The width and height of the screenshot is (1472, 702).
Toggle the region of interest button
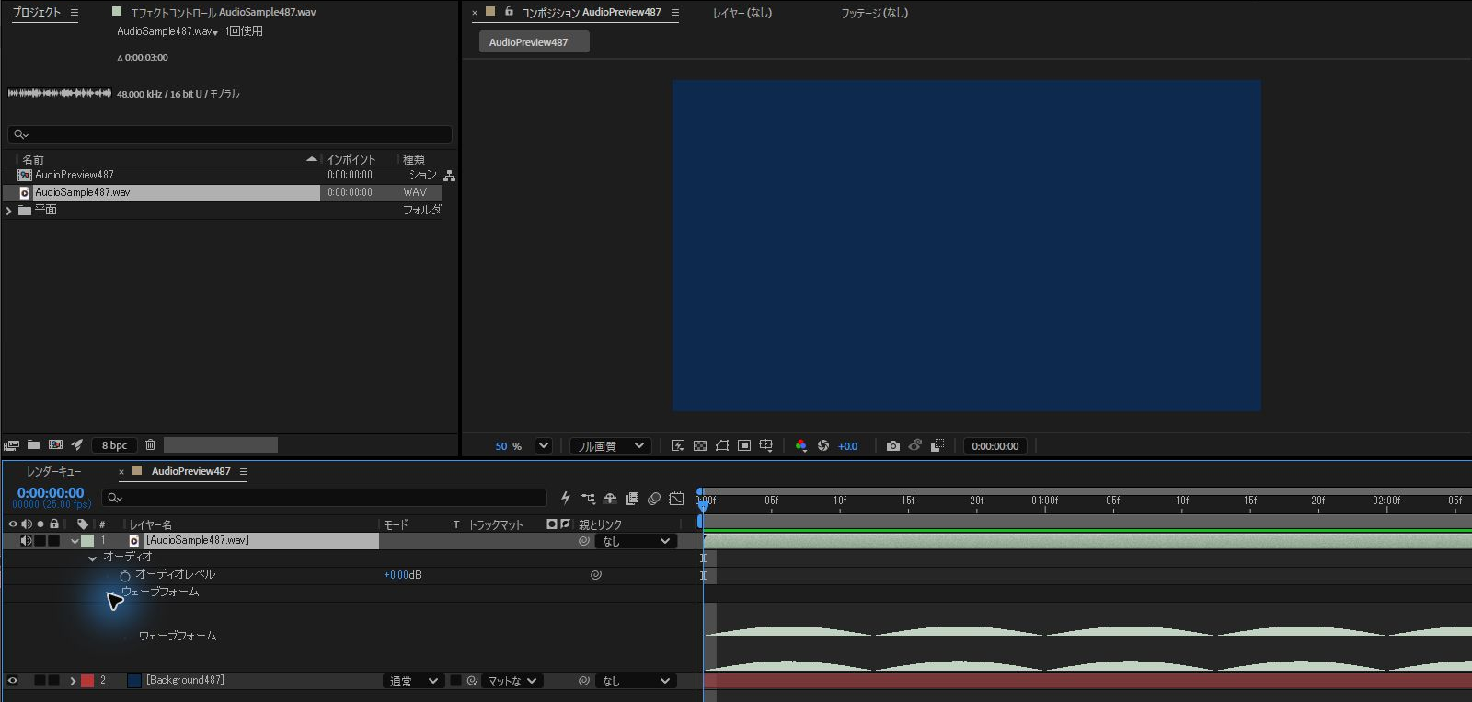click(744, 446)
